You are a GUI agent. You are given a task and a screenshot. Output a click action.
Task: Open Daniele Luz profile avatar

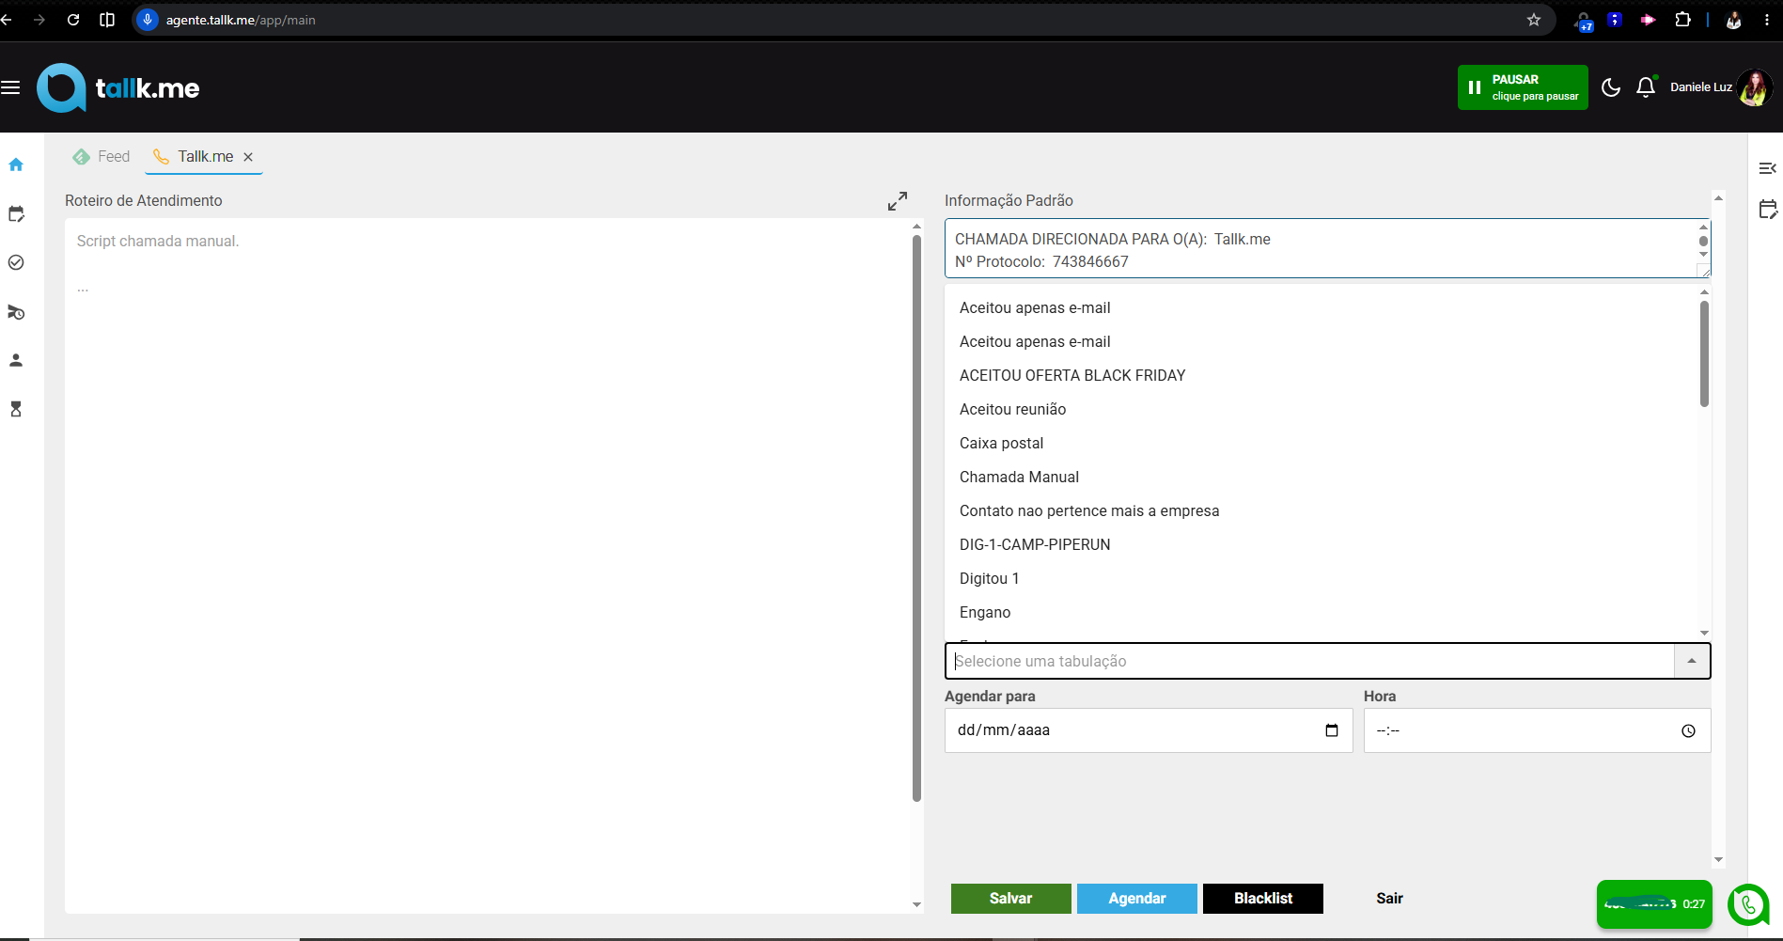point(1754,87)
